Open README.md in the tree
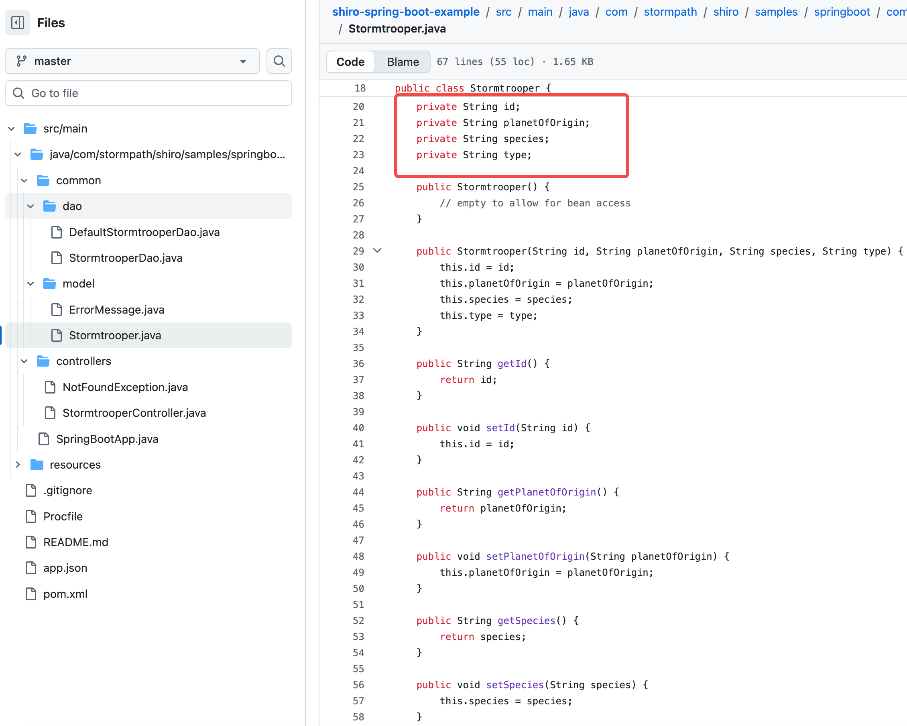 pos(76,542)
